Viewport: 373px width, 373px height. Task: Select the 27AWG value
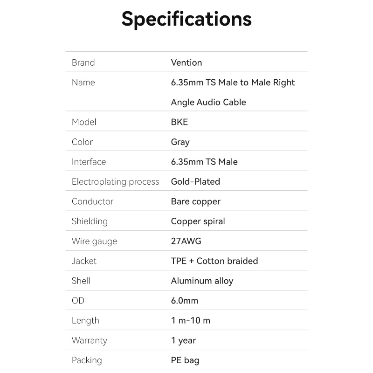point(186,242)
